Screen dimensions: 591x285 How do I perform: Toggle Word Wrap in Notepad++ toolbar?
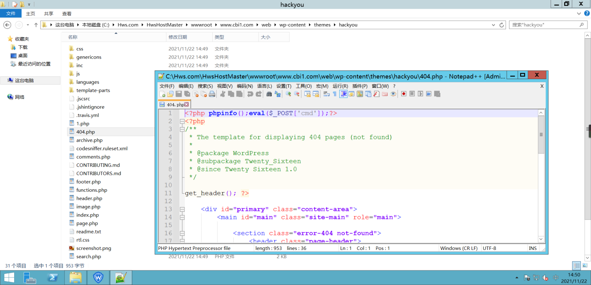point(326,94)
